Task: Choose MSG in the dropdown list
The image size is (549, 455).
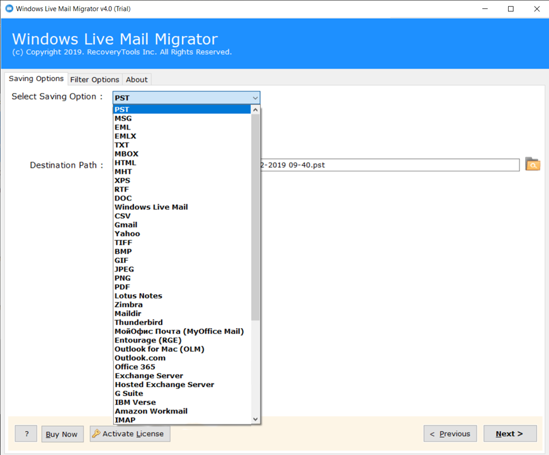Action: (182, 119)
